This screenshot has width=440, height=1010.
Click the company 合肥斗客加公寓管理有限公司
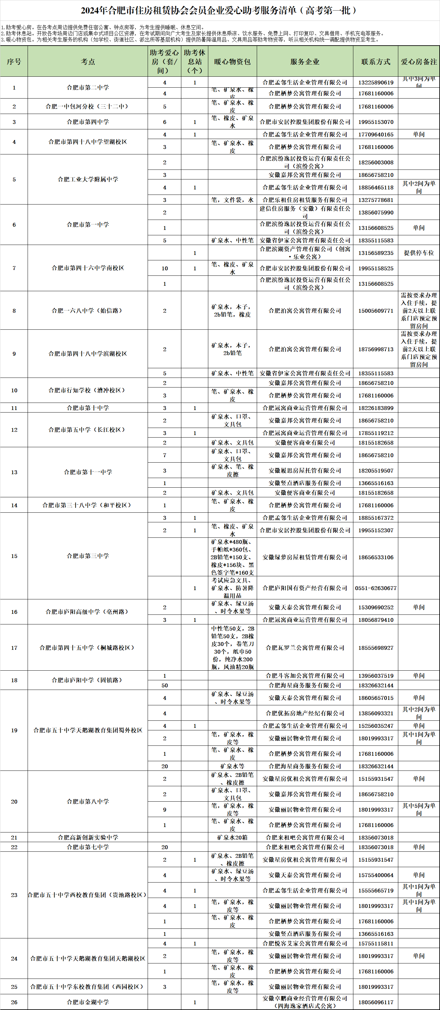(305, 676)
